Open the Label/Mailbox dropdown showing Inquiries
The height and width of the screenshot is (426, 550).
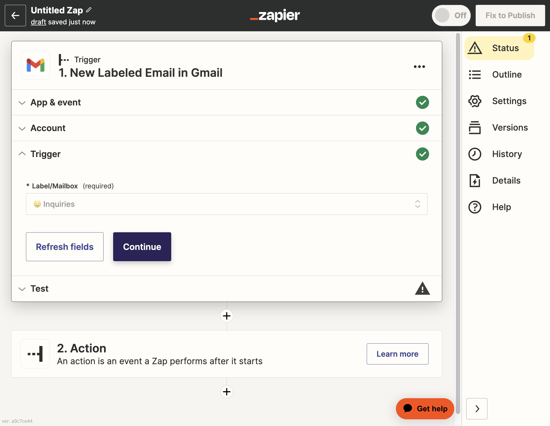point(227,204)
